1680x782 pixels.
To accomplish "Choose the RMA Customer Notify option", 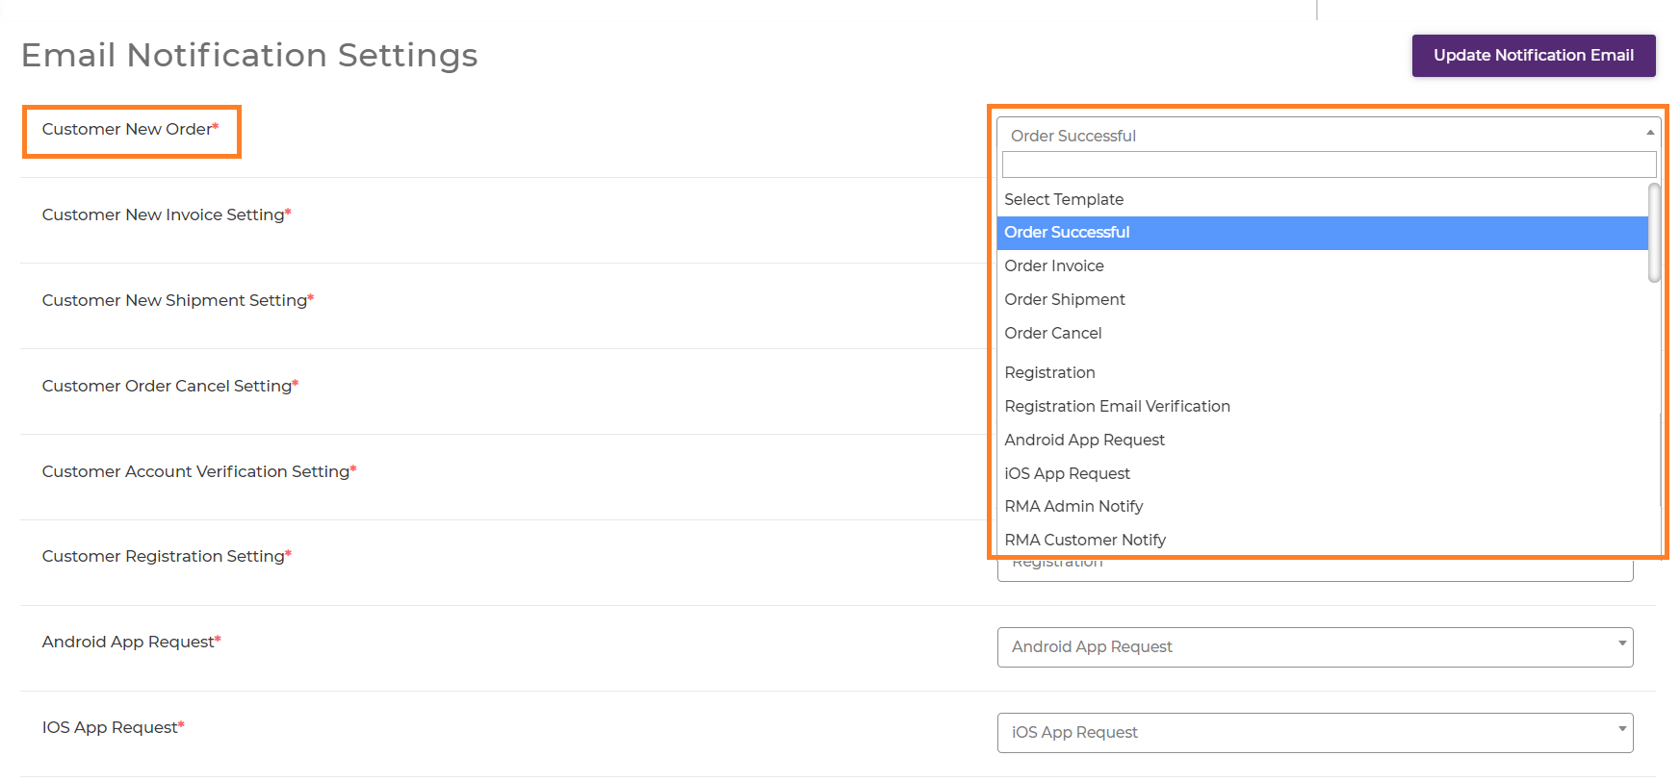I will [1085, 541].
